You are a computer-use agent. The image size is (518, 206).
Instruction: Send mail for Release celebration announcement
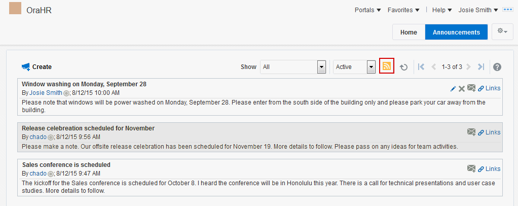(471, 132)
